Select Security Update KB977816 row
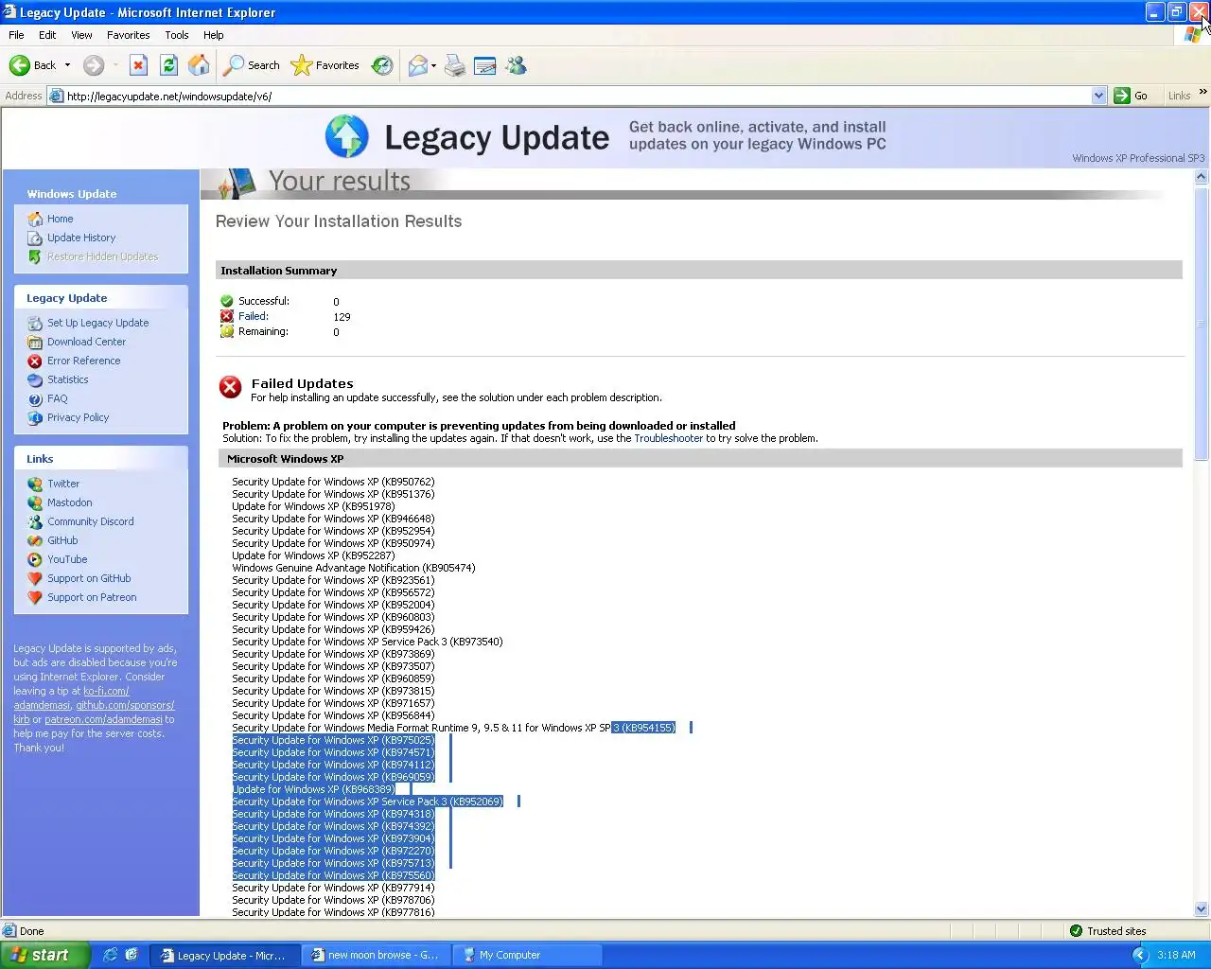1211x969 pixels. pyautogui.click(x=333, y=912)
